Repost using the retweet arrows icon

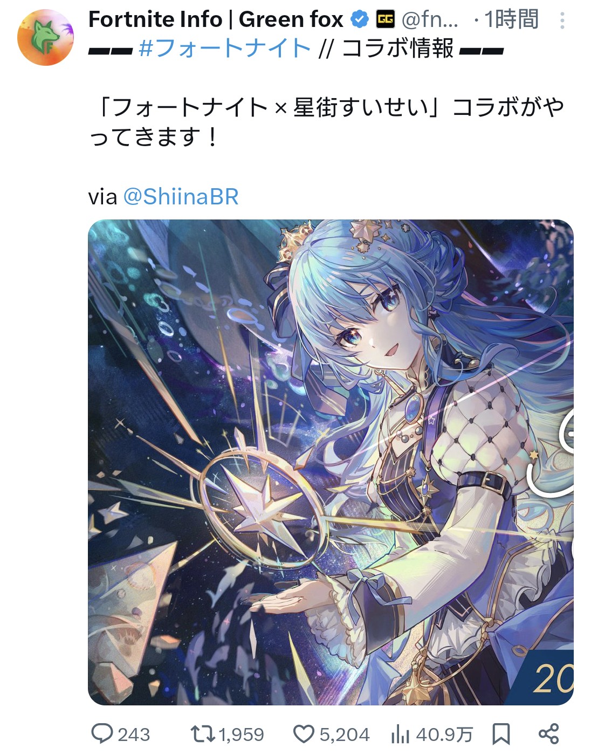[203, 733]
